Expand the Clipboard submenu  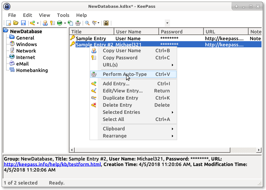click(133, 129)
